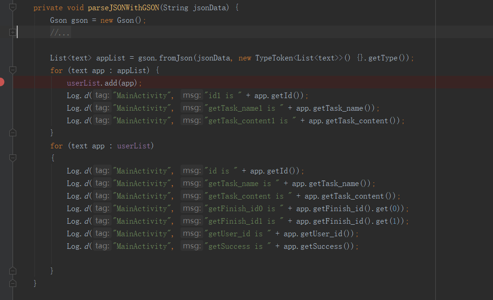
Task: Click the "getFinish_id0 is " string literal
Action: click(244, 208)
